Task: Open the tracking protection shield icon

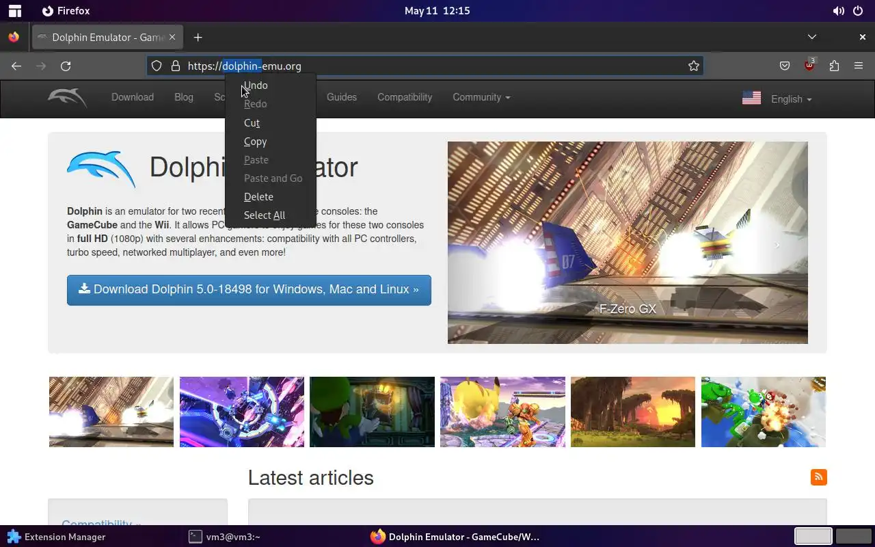Action: (157, 66)
